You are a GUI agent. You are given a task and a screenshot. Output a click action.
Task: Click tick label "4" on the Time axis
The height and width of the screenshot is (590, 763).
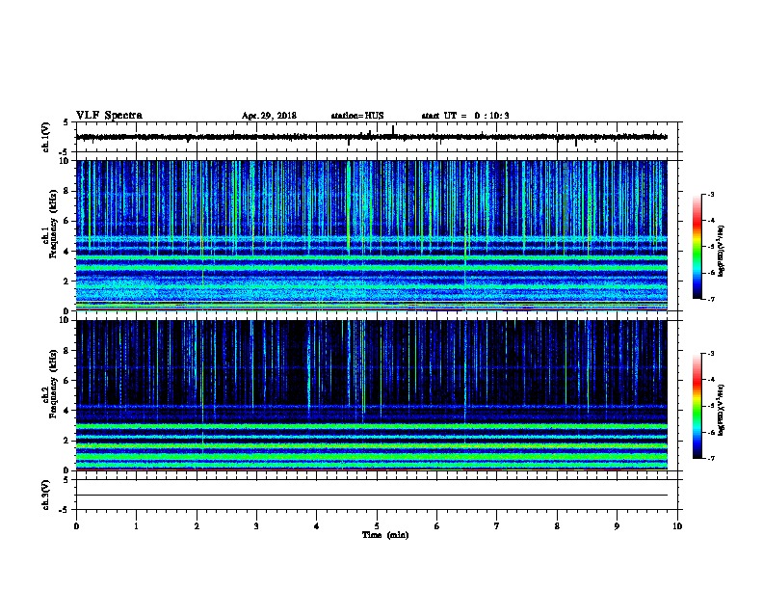317,526
